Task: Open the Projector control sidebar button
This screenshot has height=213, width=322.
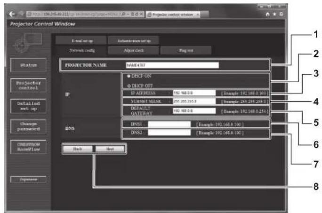Action: point(28,86)
